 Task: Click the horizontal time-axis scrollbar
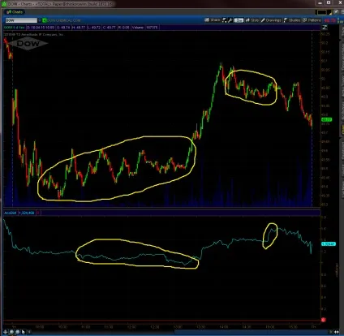180,332
